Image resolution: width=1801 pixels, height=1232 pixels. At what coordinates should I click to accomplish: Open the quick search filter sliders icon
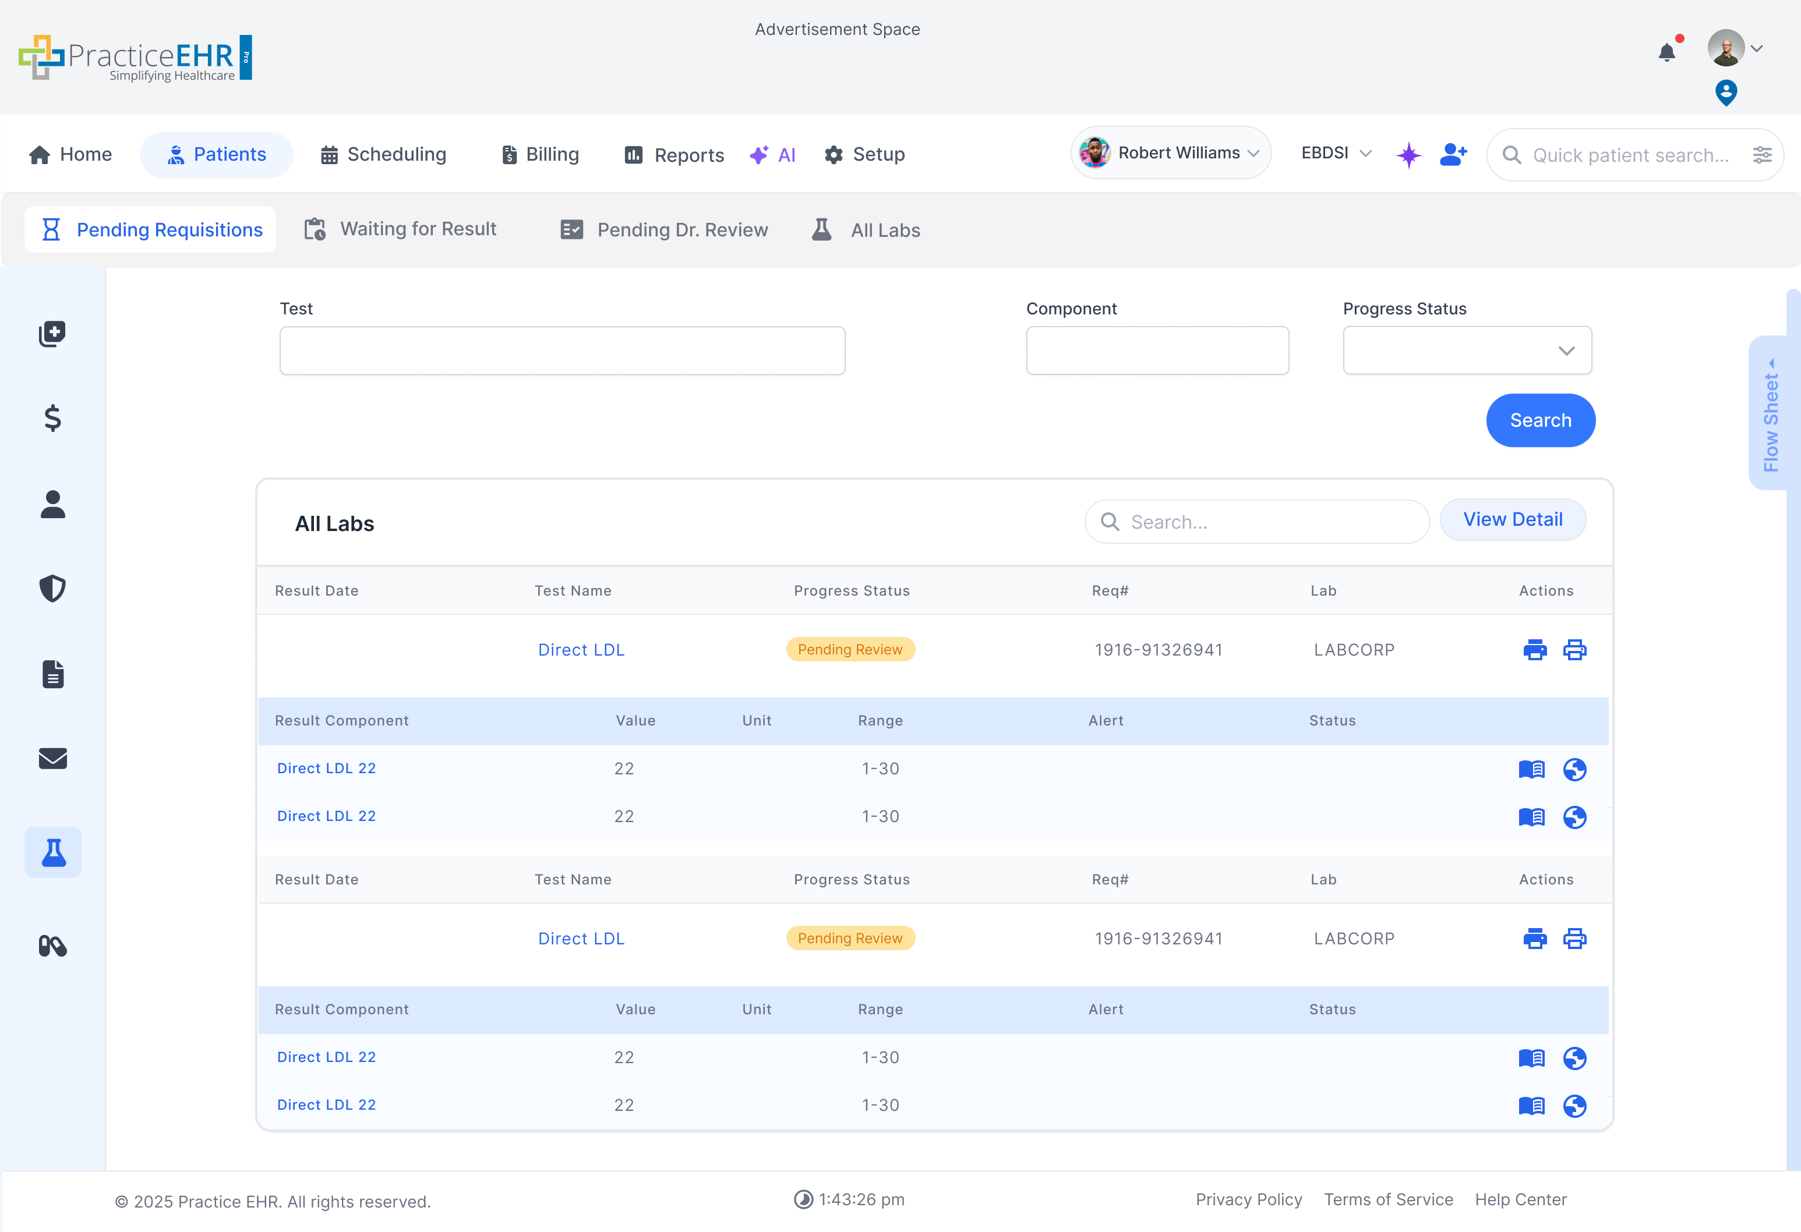[1761, 155]
